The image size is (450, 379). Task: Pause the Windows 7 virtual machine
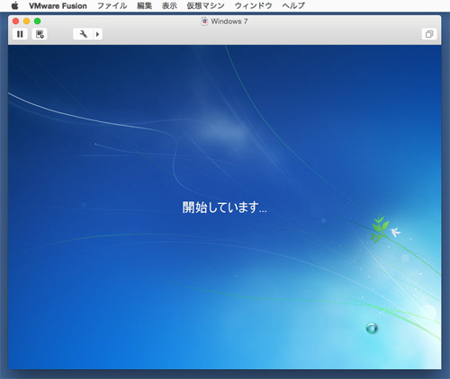(20, 34)
